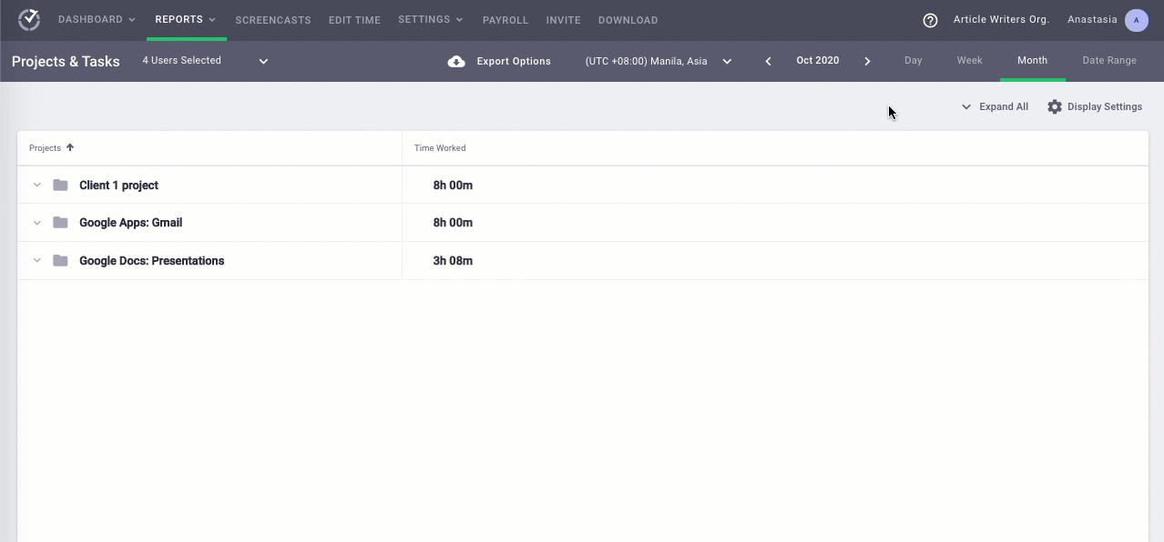Image resolution: width=1164 pixels, height=542 pixels.
Task: Expand Google Docs: Presentations row
Action: coord(37,261)
